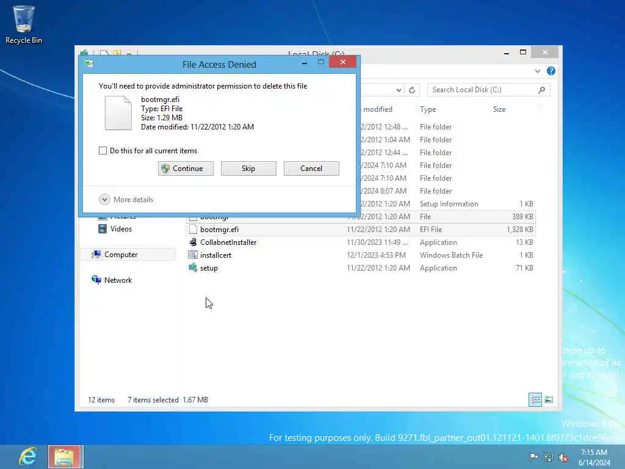Check 'Do this for all current items'
Screen dimensions: 625x469
pyautogui.click(x=103, y=150)
